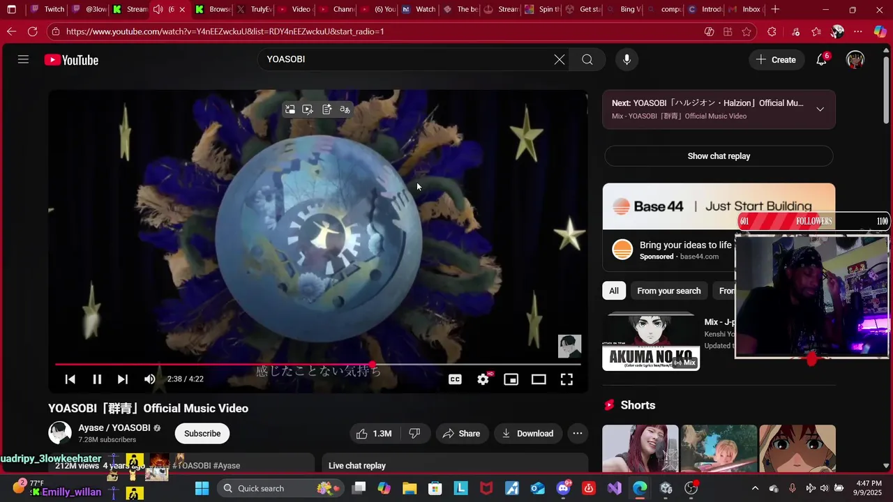
Task: Open the Copilot sidebar icon
Action: pos(880,31)
